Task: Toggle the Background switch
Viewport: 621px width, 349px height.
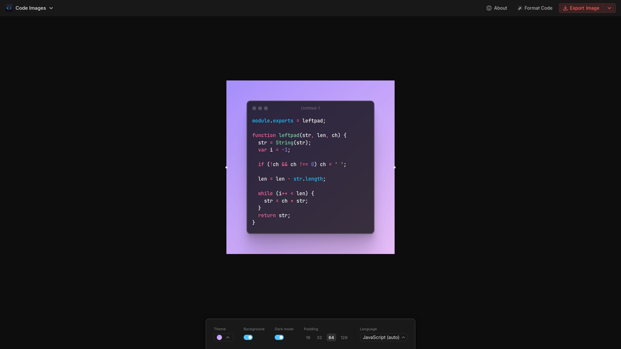Action: [x=248, y=337]
